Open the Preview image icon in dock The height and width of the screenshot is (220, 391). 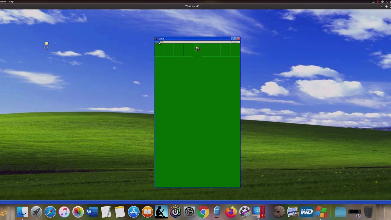click(x=293, y=212)
